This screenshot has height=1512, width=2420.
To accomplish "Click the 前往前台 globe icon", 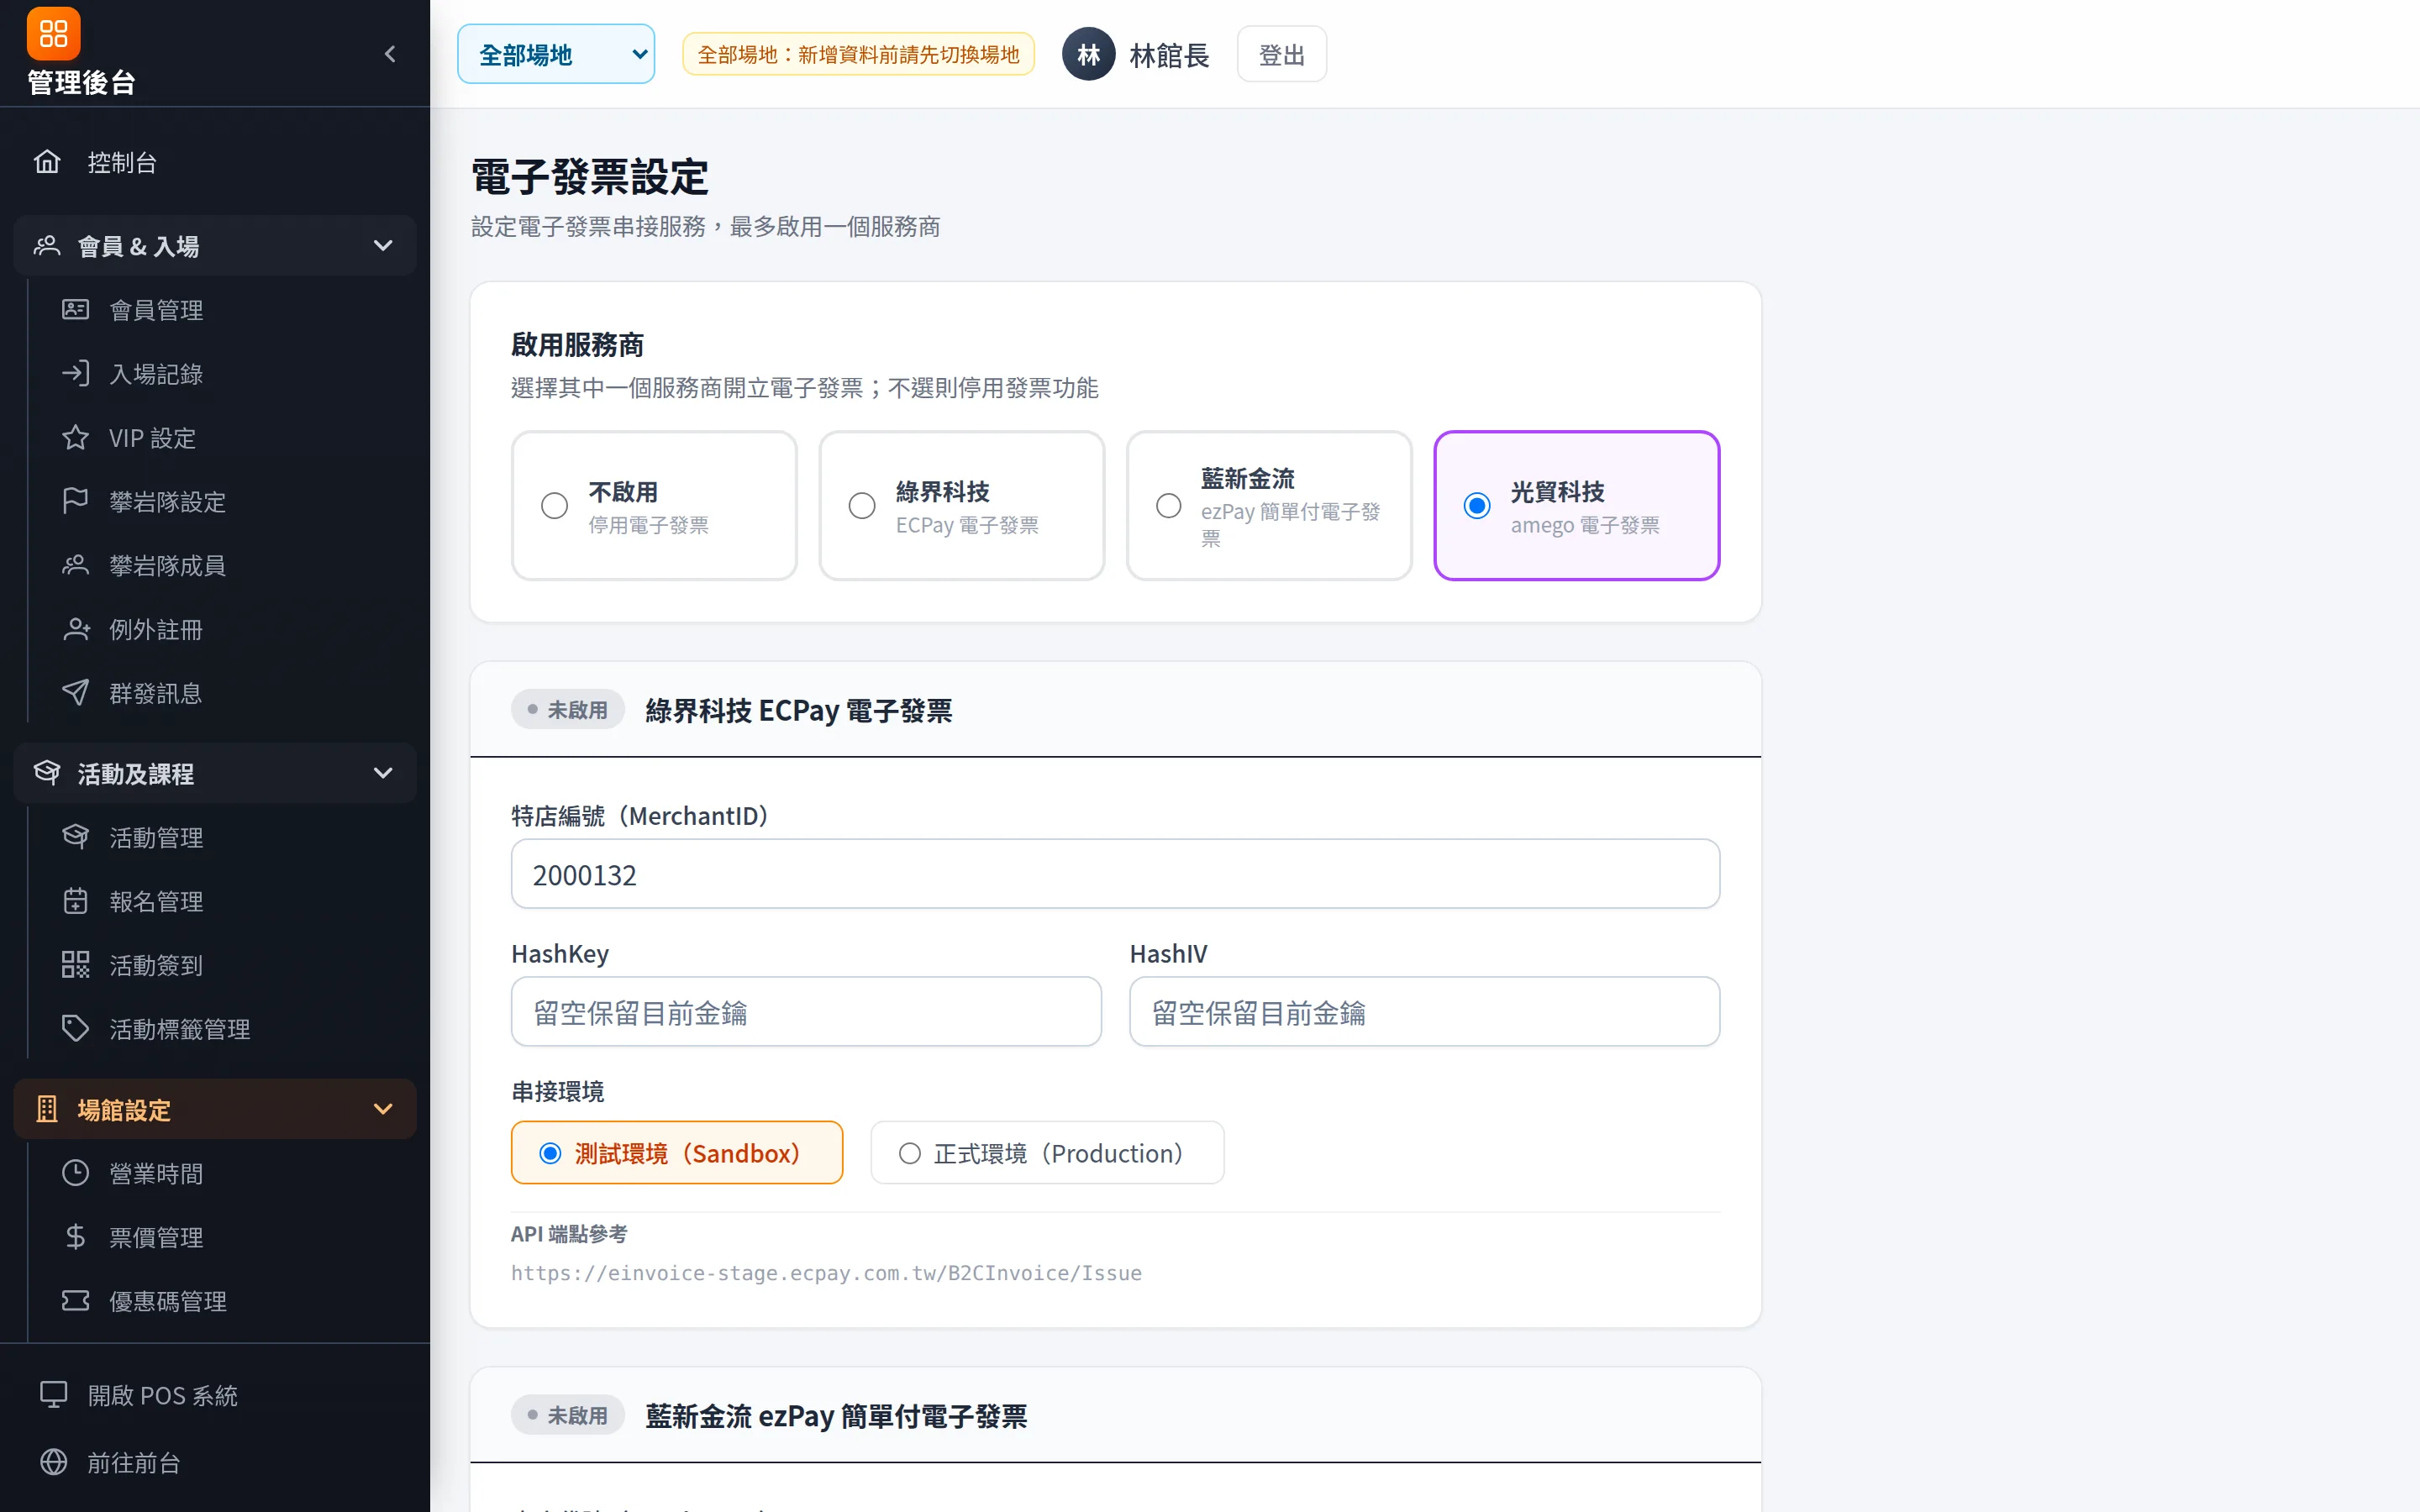I will tap(53, 1463).
